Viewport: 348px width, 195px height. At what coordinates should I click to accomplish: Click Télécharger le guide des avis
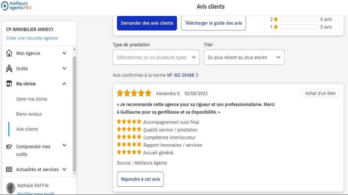tap(213, 23)
